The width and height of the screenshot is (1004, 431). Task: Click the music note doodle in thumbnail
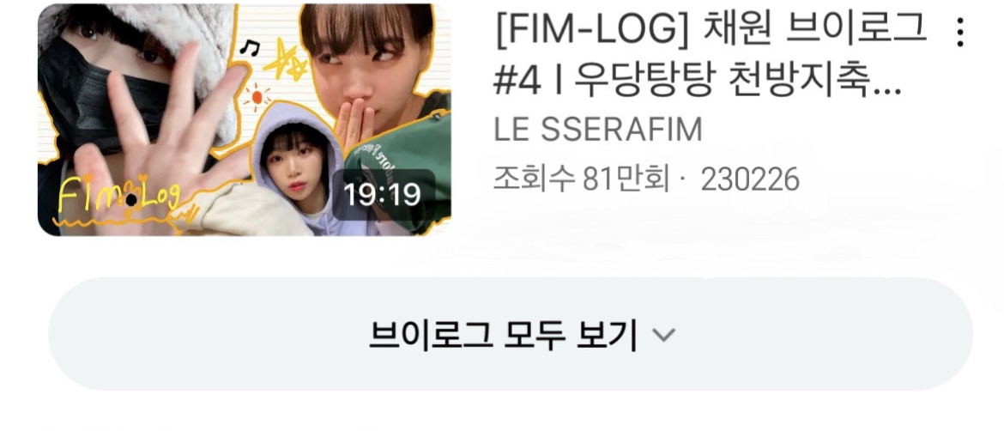click(x=249, y=47)
